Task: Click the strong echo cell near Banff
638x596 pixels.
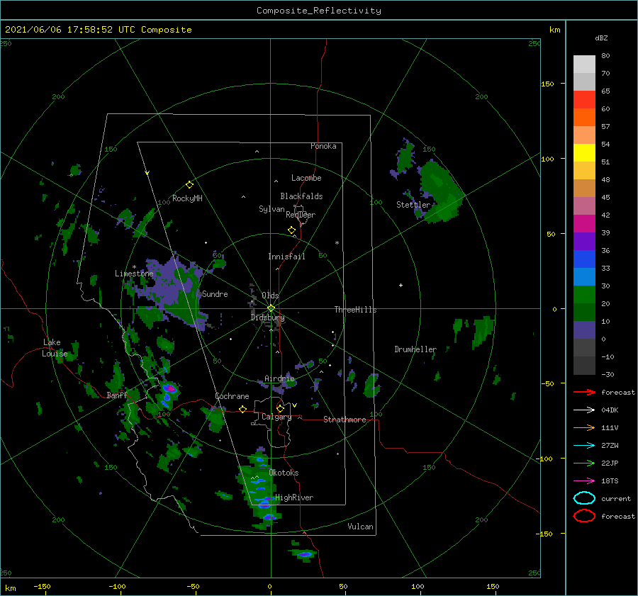Action: click(x=169, y=390)
